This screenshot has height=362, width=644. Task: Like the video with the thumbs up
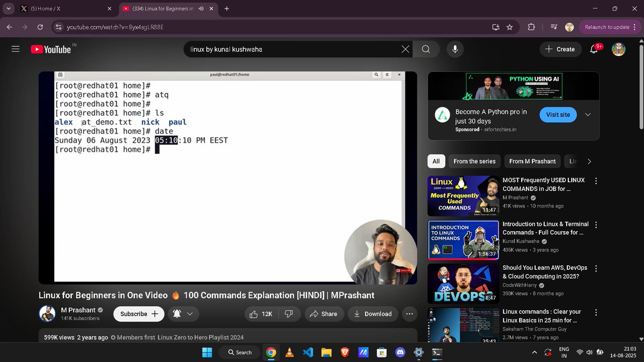click(256, 314)
